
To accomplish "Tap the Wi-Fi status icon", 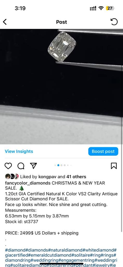I will coord(101,8).
